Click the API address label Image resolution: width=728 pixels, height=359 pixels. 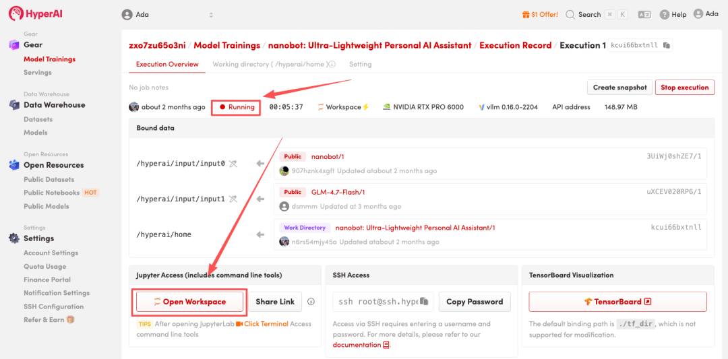(571, 107)
